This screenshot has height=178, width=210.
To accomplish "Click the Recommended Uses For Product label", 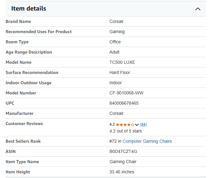I will pyautogui.click(x=39, y=32).
